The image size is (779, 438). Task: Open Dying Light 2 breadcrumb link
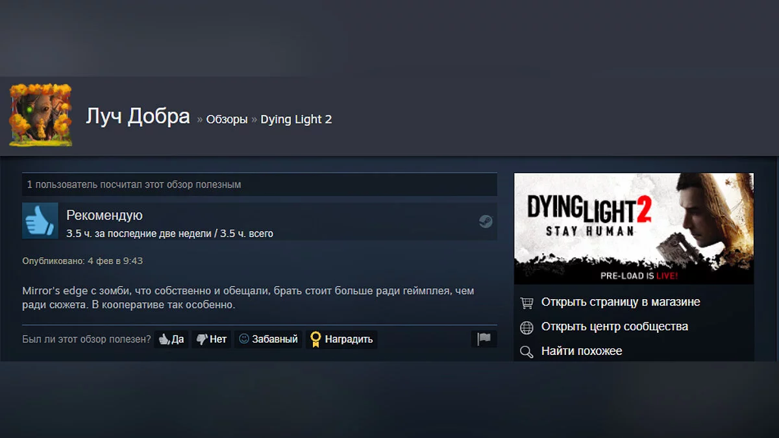click(296, 119)
